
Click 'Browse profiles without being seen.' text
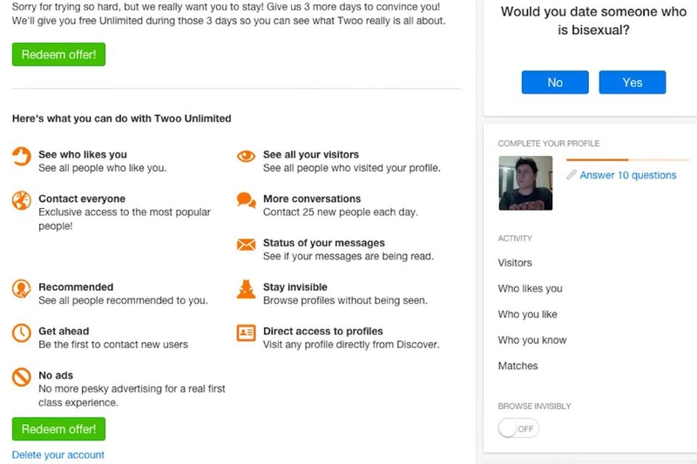point(345,300)
